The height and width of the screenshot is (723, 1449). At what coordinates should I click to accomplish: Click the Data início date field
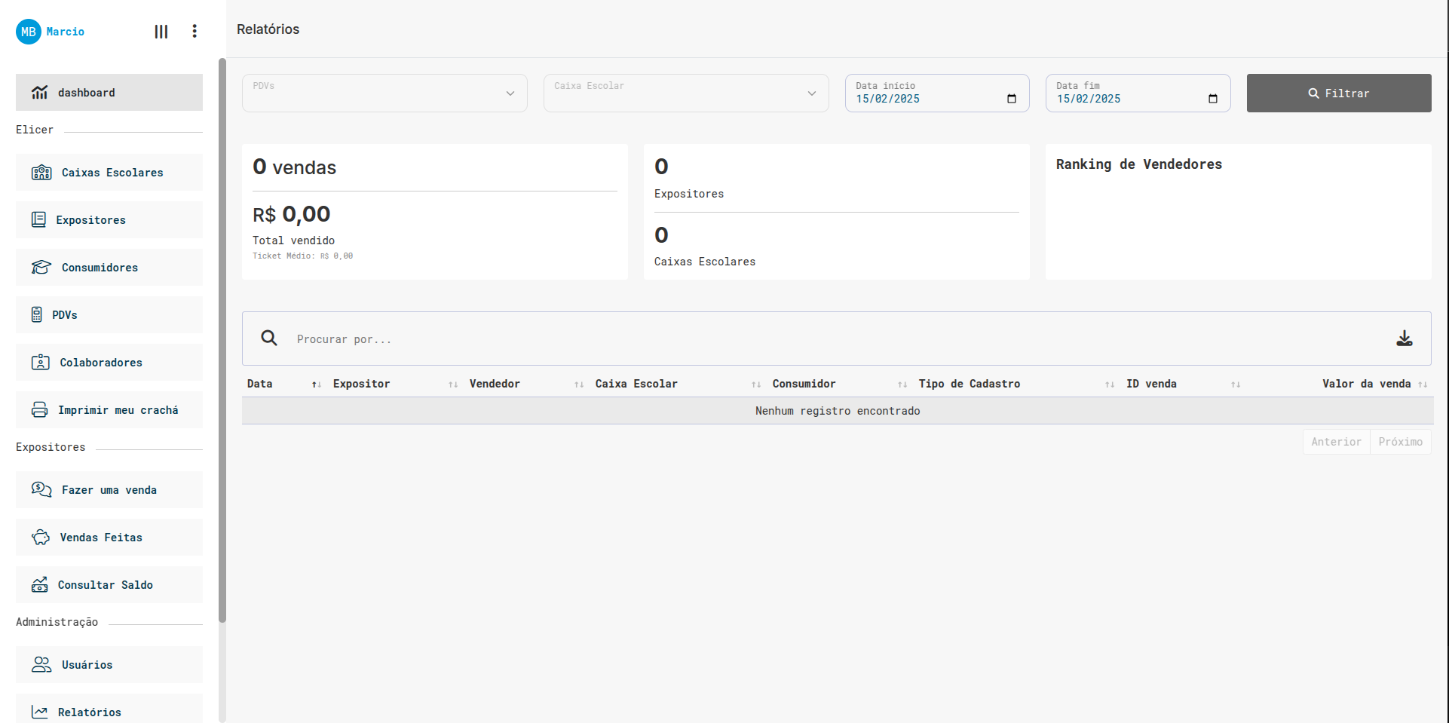pos(937,93)
